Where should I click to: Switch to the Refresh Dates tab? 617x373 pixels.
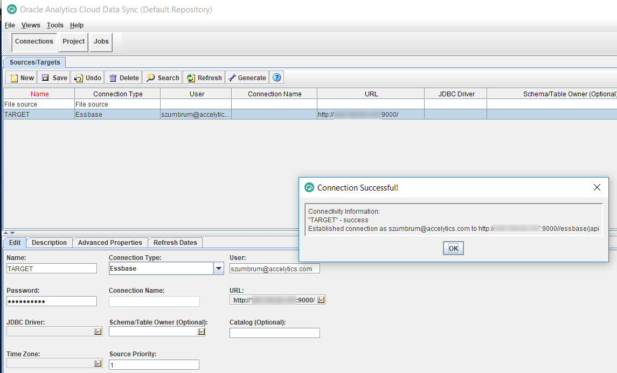click(x=175, y=243)
